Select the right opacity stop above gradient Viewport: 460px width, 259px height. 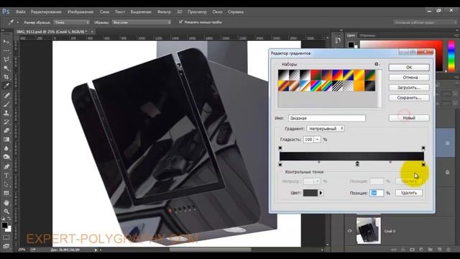(x=423, y=148)
